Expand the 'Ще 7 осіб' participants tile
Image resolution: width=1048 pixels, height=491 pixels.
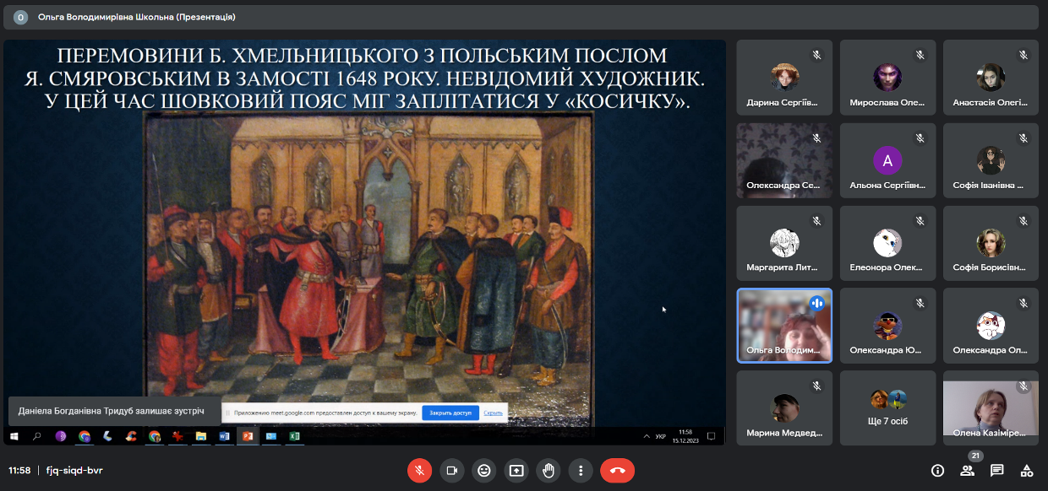[887, 407]
